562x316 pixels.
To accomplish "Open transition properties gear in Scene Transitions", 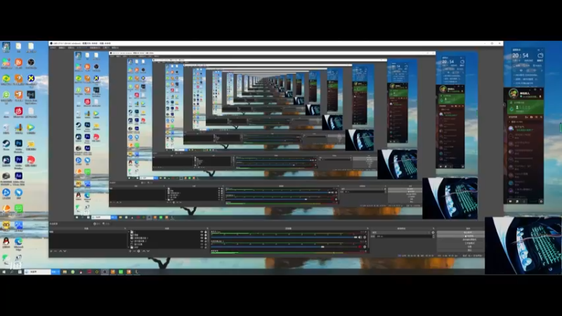I will 433,232.
